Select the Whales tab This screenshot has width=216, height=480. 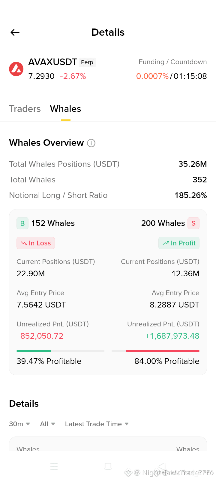[66, 109]
